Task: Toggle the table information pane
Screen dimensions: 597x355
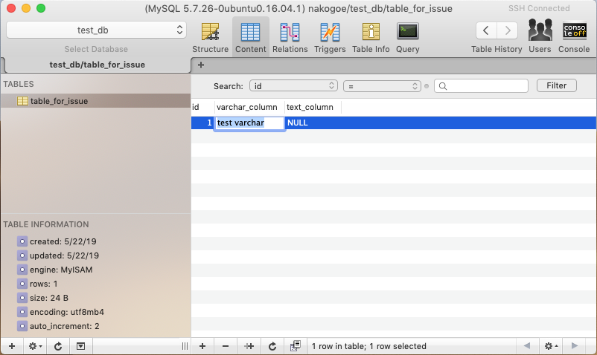Action: tap(80, 346)
